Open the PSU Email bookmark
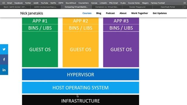The width and height of the screenshot is (187, 105). pos(114,3)
